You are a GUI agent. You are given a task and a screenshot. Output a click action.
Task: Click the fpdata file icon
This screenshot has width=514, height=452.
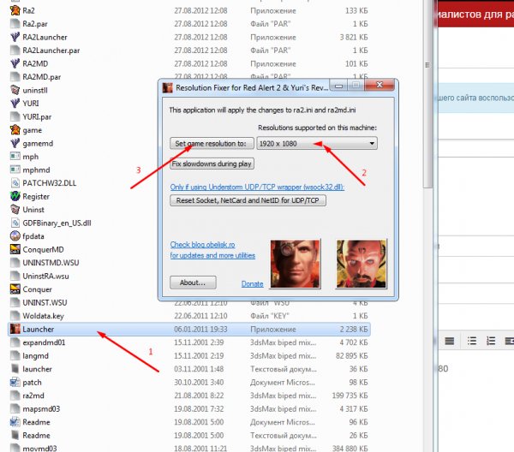click(15, 235)
